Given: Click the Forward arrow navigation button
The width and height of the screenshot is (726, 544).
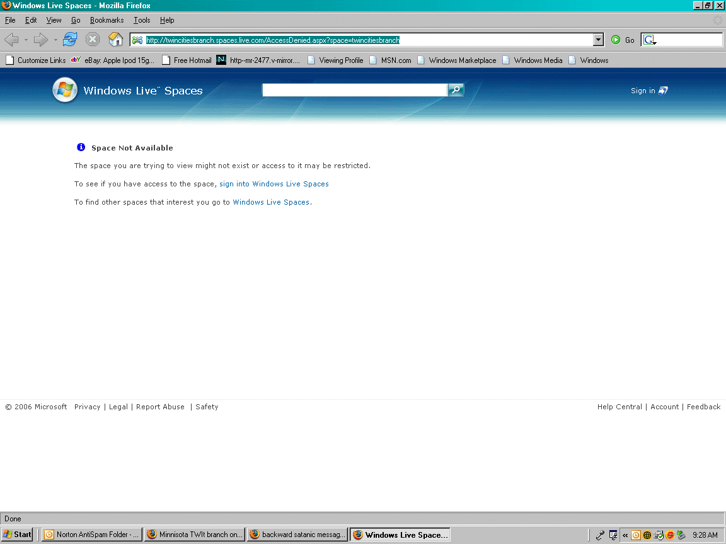Looking at the screenshot, I should tap(41, 40).
